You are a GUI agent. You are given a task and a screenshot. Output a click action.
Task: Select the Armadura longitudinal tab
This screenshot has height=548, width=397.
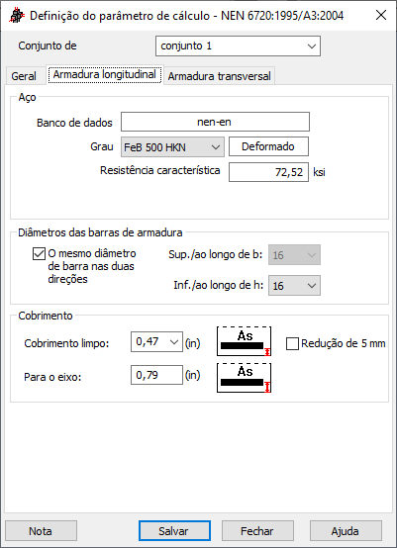pyautogui.click(x=105, y=74)
